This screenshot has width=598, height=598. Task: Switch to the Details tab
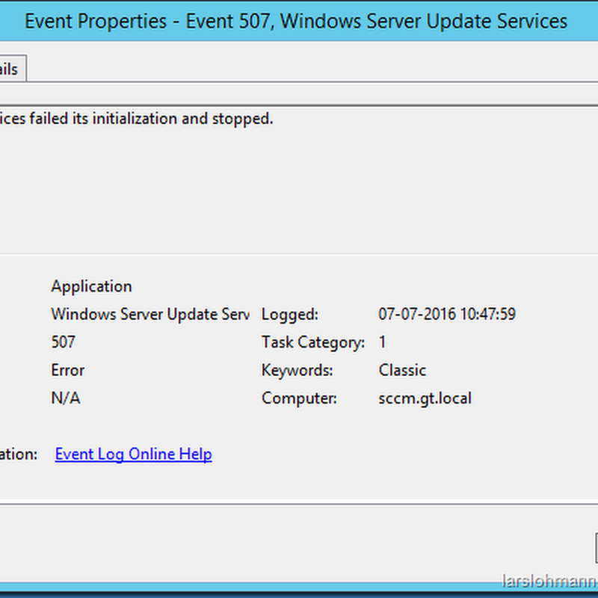click(x=11, y=69)
